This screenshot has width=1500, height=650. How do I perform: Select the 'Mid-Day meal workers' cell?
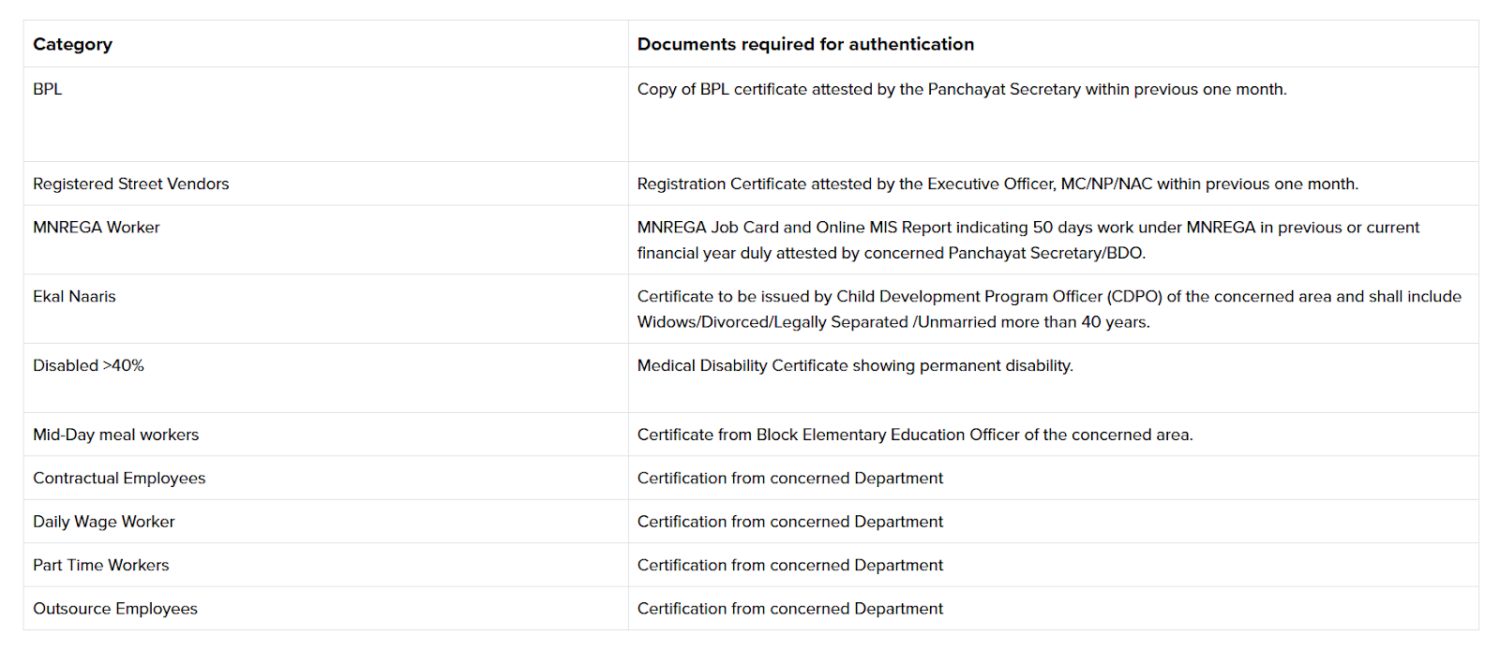(x=115, y=435)
